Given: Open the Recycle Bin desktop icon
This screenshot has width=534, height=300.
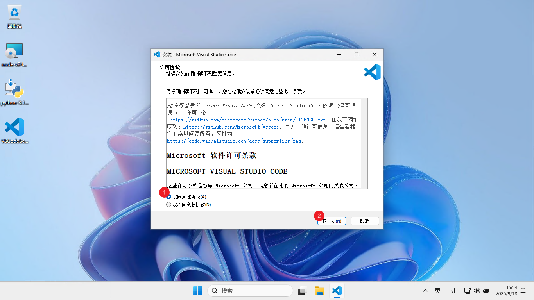Looking at the screenshot, I should pyautogui.click(x=14, y=16).
